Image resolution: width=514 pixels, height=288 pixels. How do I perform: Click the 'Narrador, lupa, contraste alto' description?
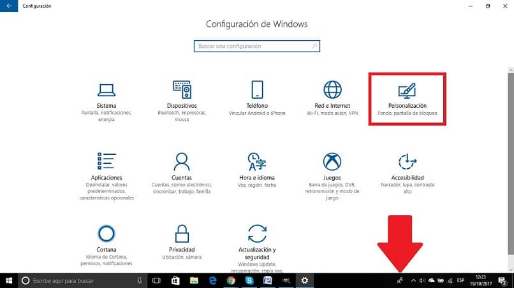click(407, 188)
